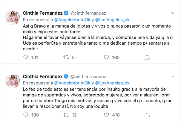Visit @AngeldebritoOk mention in first tweet

73,20
